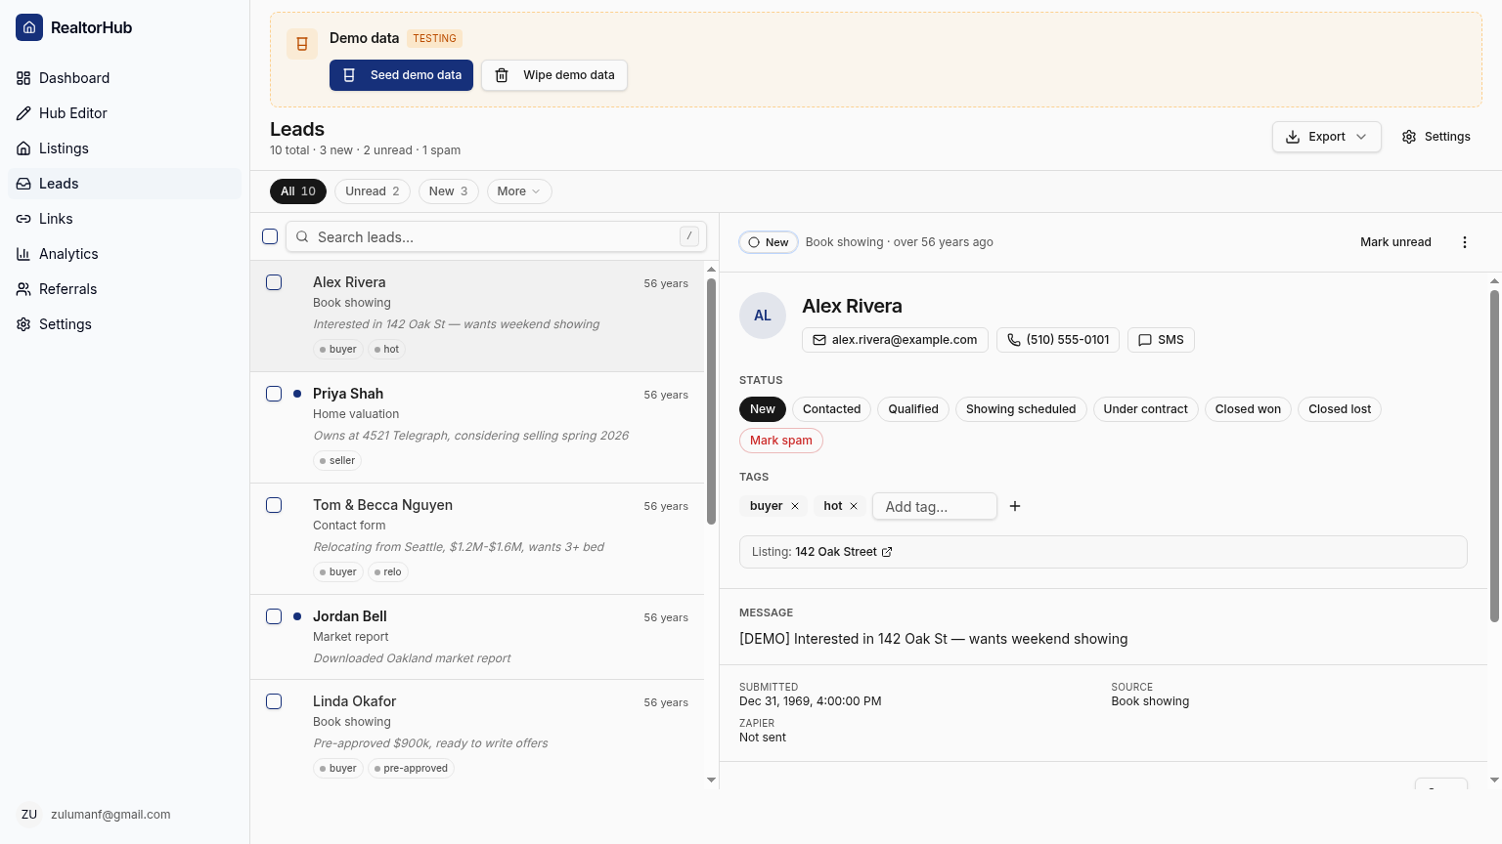1502x844 pixels.
Task: Click the scroll down arrow of lead list
Action: click(x=711, y=781)
